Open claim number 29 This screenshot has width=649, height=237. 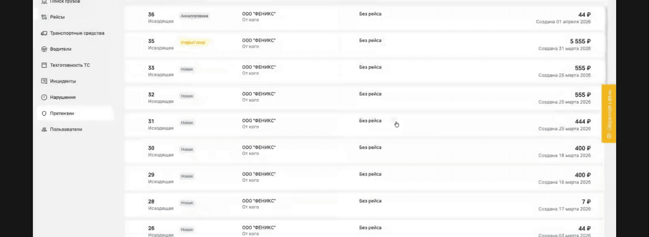pos(151,175)
